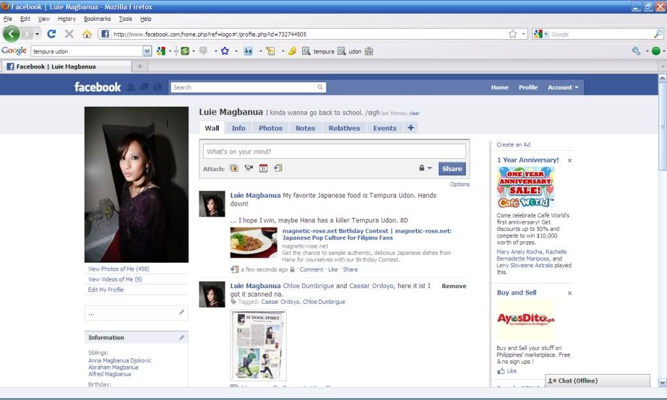Click the What's on your mind field
667x400 pixels.
coord(334,152)
